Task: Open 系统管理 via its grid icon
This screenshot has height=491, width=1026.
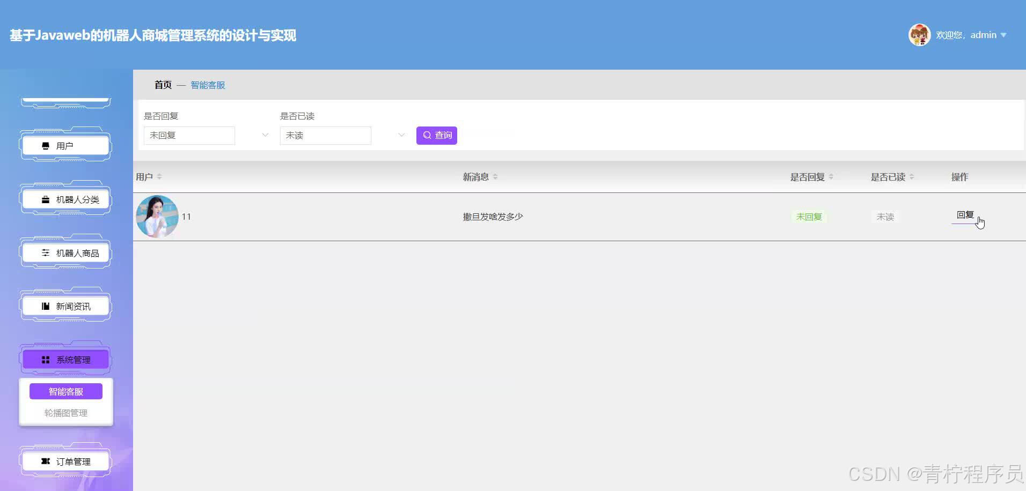Action: click(45, 360)
